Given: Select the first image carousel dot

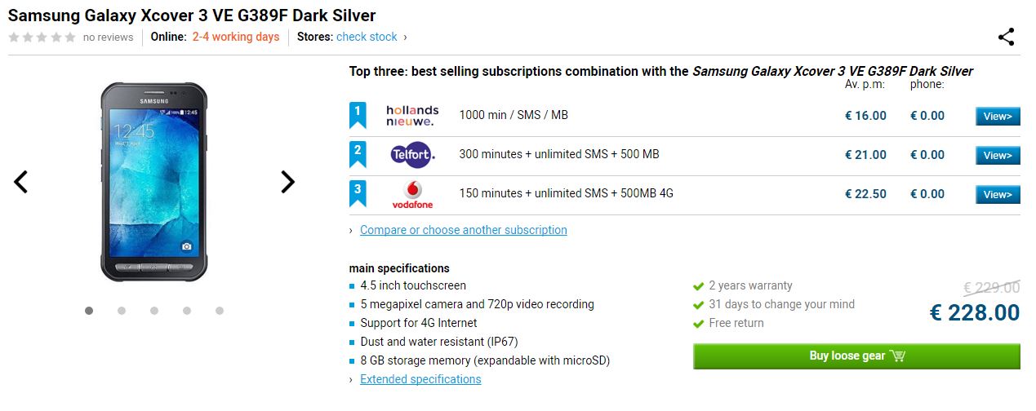Looking at the screenshot, I should click(x=89, y=311).
